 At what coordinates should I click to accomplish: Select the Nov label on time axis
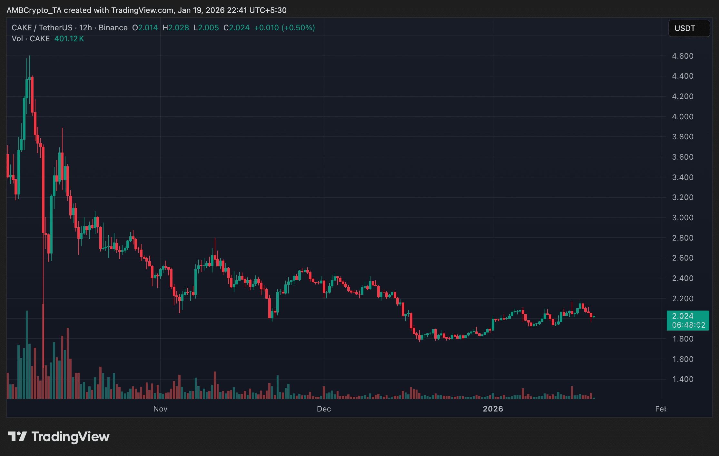tap(160, 409)
